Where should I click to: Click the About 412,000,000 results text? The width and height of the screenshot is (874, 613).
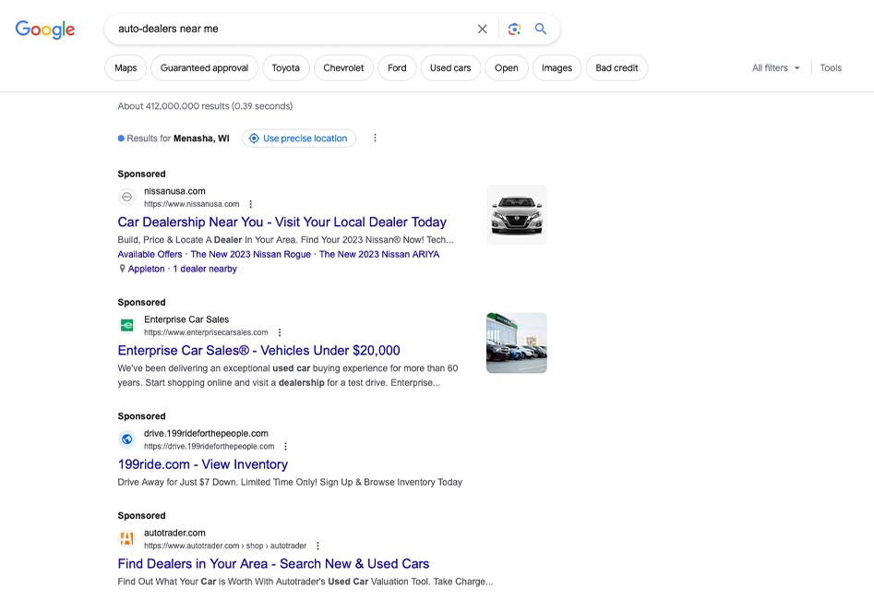[205, 106]
